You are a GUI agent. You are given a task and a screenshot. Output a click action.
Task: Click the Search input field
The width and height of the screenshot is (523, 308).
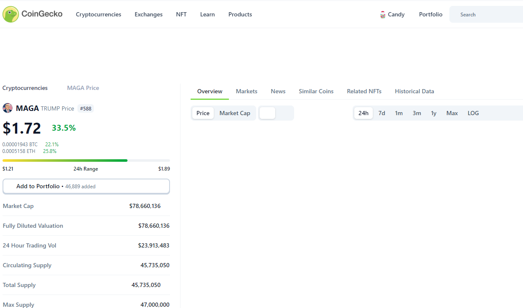coord(488,14)
